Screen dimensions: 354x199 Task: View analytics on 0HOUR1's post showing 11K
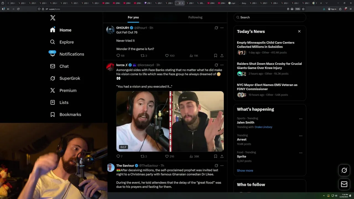tap(194, 56)
